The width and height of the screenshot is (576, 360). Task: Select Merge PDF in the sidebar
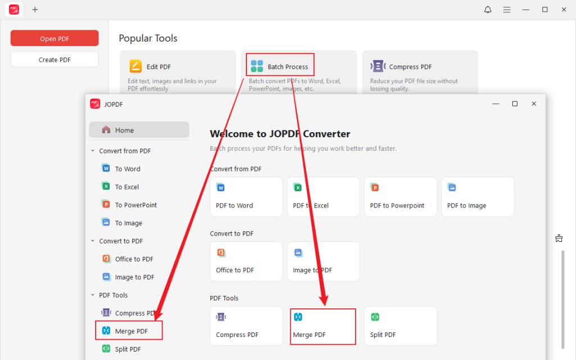[x=128, y=330]
